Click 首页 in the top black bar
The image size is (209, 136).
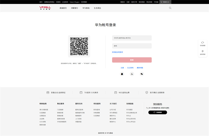[x=41, y=2]
